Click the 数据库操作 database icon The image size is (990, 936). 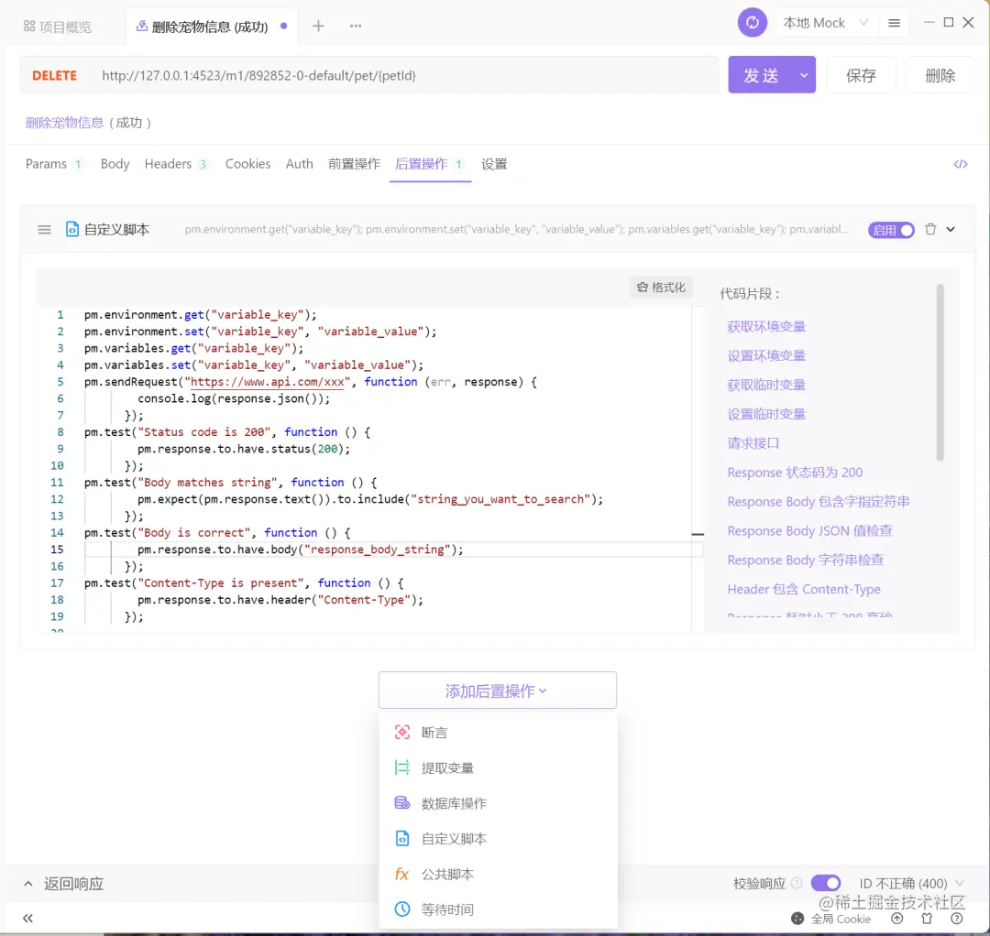[x=402, y=803]
